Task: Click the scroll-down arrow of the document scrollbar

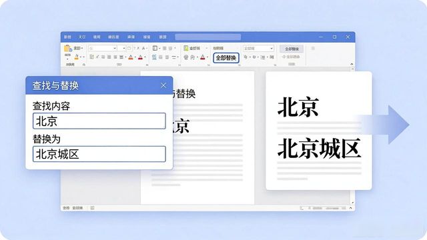Action: pyautogui.click(x=353, y=203)
